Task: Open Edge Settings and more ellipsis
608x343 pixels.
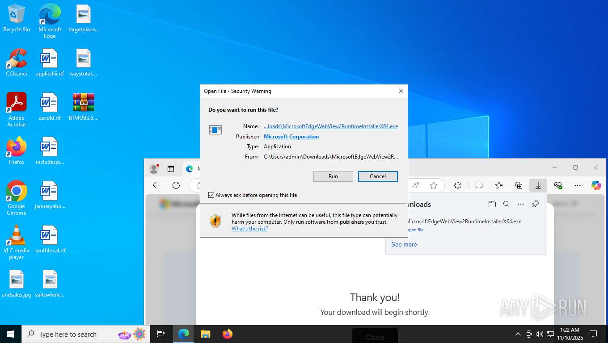Action: 578,185
